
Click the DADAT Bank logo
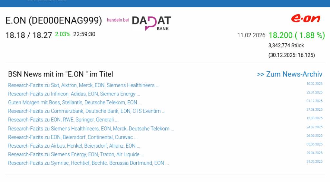coord(151,23)
